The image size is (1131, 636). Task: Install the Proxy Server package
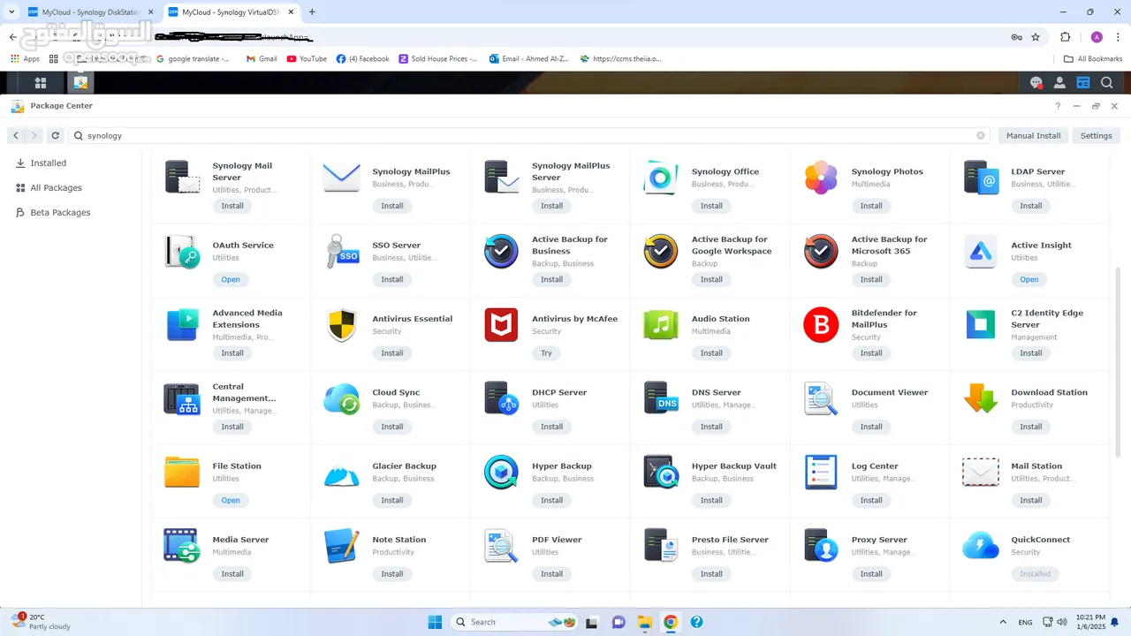(x=871, y=573)
